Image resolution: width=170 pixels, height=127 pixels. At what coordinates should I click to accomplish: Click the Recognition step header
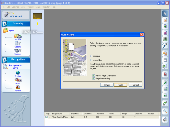point(16,60)
